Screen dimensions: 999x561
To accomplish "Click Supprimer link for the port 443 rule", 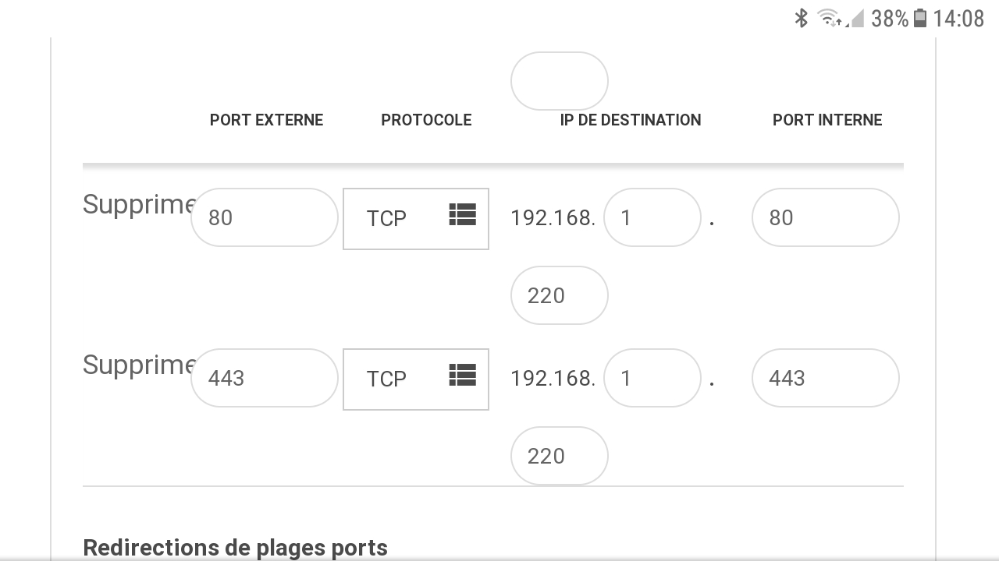I will click(137, 365).
